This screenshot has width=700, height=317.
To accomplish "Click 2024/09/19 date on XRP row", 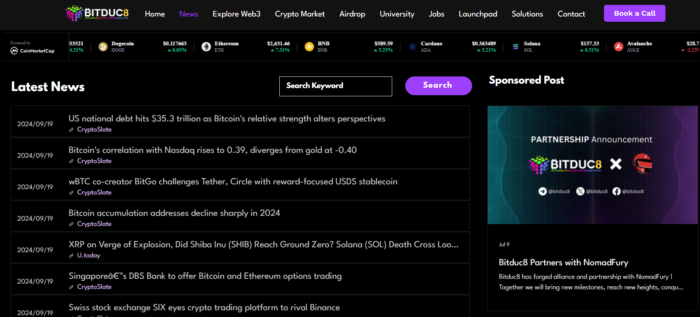I will point(35,250).
